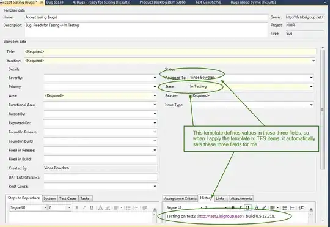Toggle Underline in Steps to Reproduce toolbar
Screen dimensions: 330x227
pos(91,208)
